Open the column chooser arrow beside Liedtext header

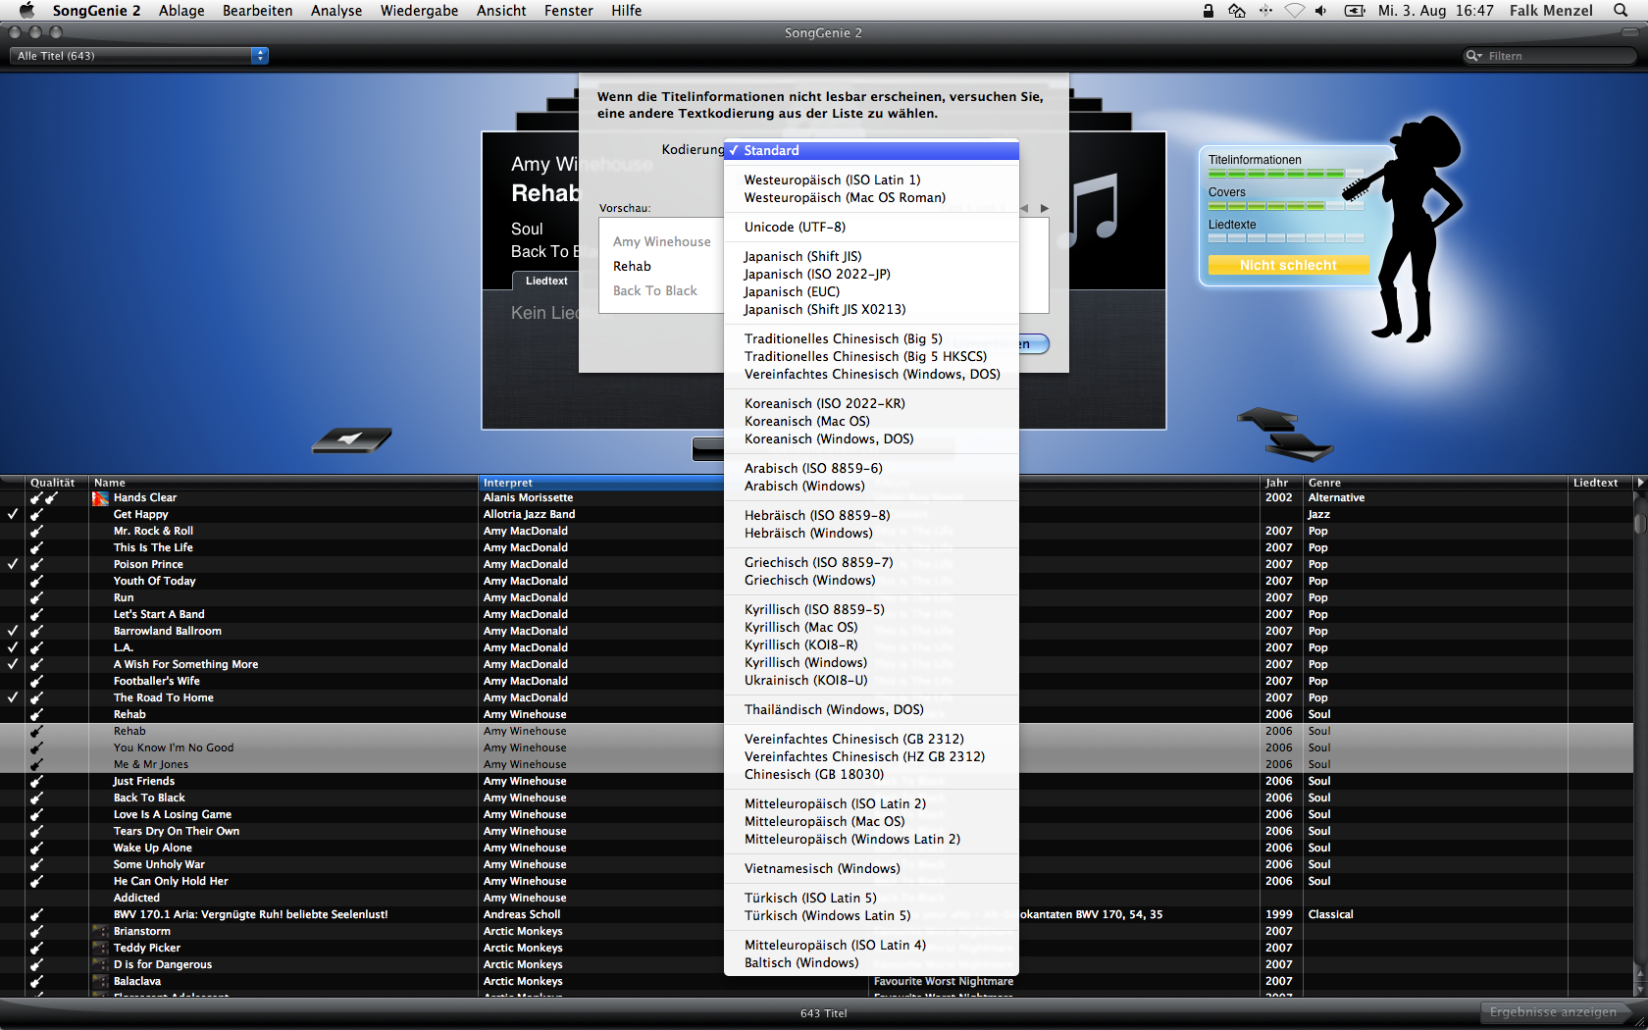tap(1639, 483)
